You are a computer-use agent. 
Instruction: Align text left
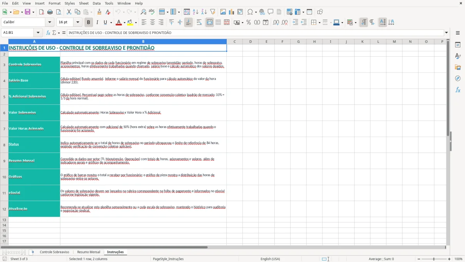(144, 23)
